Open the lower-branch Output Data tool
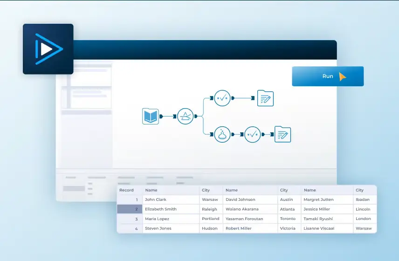Screen dimensions: 399x261 282,134
